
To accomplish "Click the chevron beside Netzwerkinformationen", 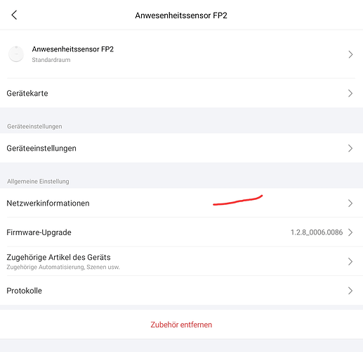I will [x=350, y=203].
